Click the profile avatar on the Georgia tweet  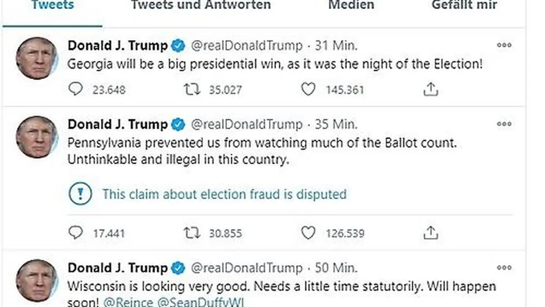pyautogui.click(x=36, y=58)
